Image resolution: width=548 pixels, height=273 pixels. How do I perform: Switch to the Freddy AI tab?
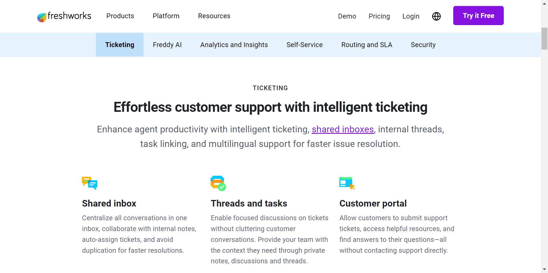(167, 45)
